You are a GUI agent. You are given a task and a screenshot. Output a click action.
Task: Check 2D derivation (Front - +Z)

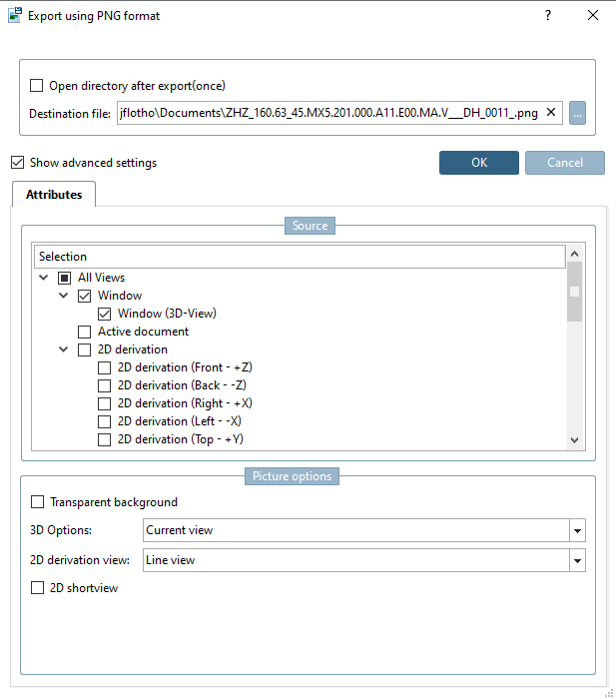point(104,367)
